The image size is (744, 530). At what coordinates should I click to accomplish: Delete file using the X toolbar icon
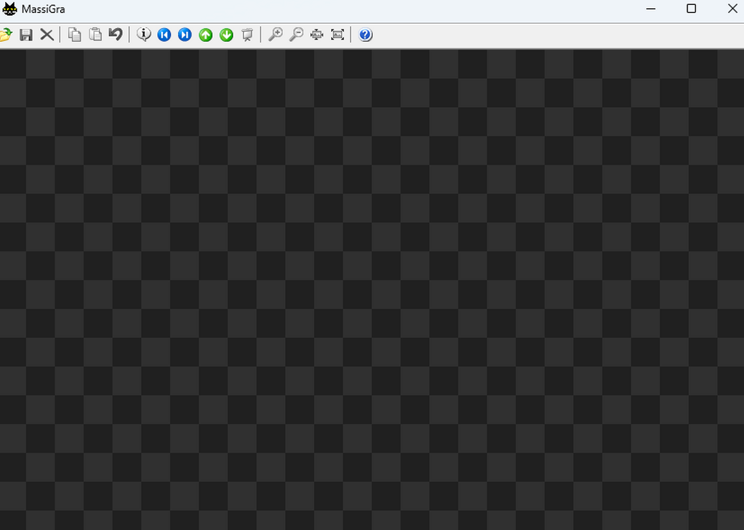tap(46, 34)
